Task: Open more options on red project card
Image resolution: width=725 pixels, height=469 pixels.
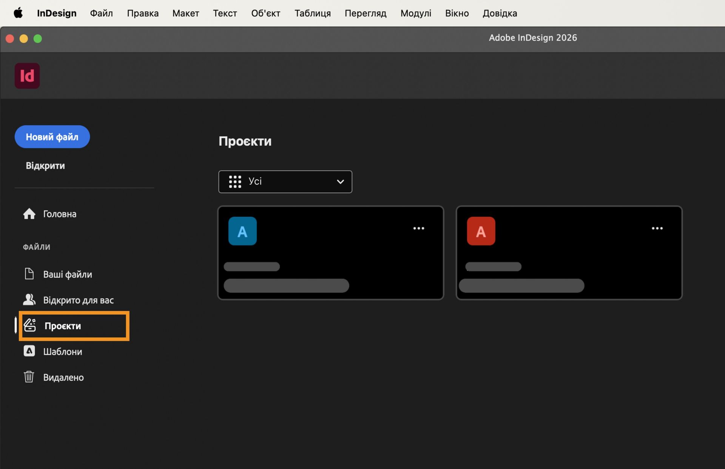Action: (x=657, y=228)
